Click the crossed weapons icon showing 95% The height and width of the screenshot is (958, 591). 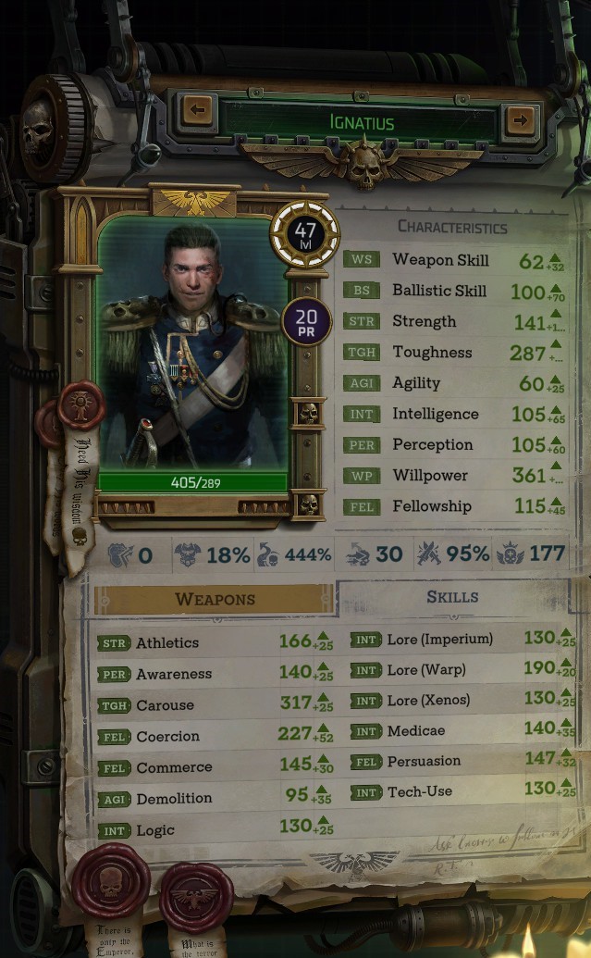pyautogui.click(x=428, y=554)
